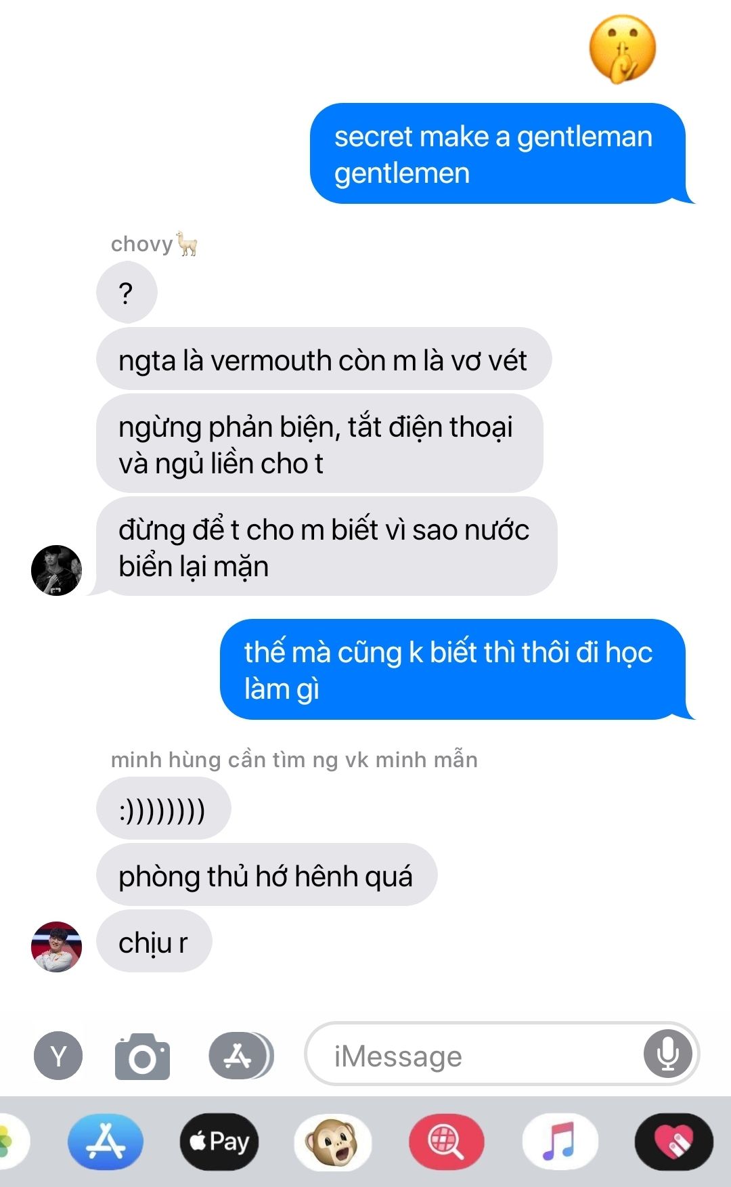The image size is (731, 1187).
Task: Select the 'ngta là vermouth' message
Action: coord(324,359)
